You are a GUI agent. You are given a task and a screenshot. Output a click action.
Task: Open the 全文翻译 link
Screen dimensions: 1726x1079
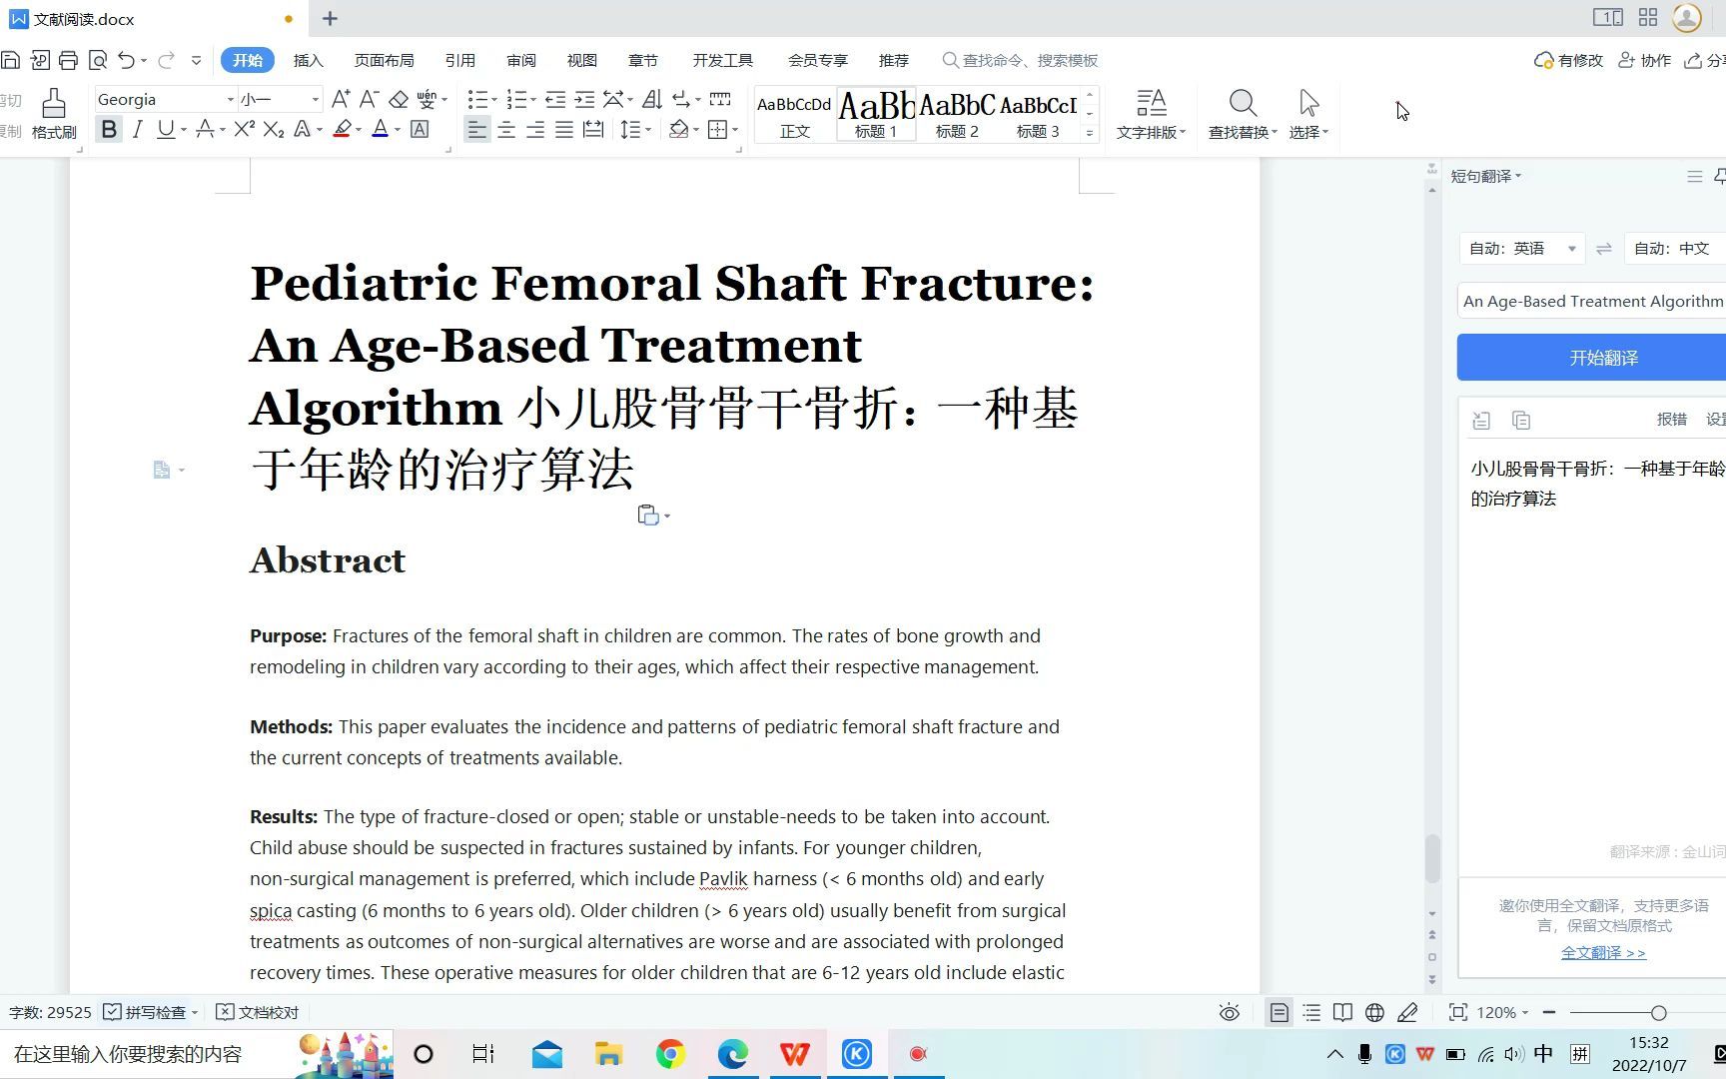pyautogui.click(x=1603, y=952)
